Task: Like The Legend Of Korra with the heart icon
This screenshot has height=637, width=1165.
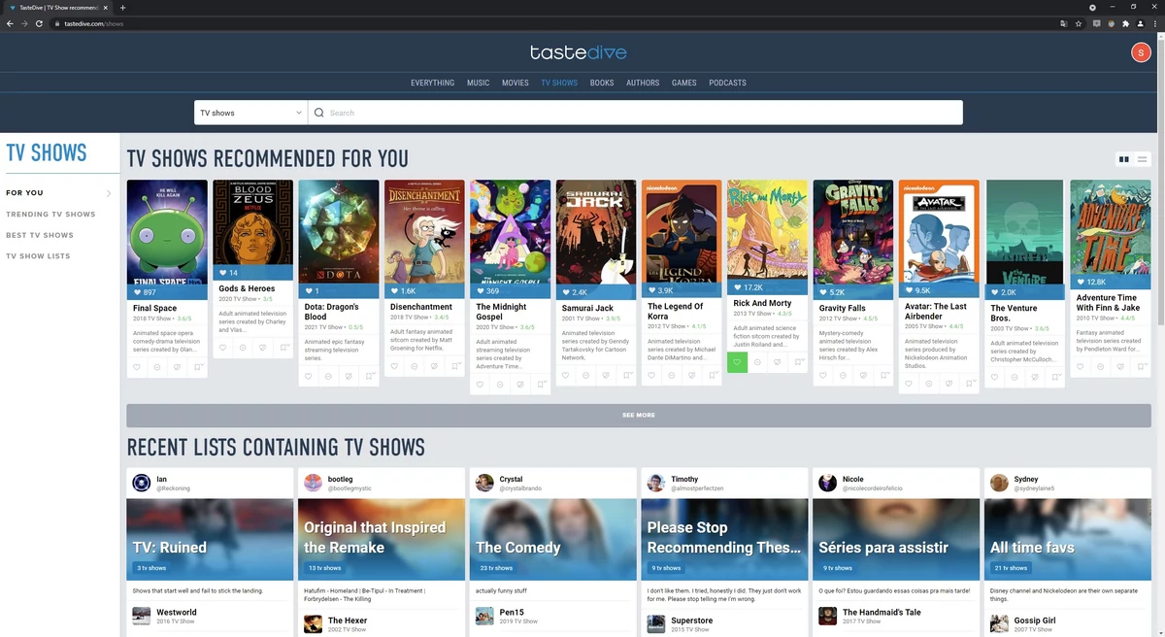Action: [651, 375]
